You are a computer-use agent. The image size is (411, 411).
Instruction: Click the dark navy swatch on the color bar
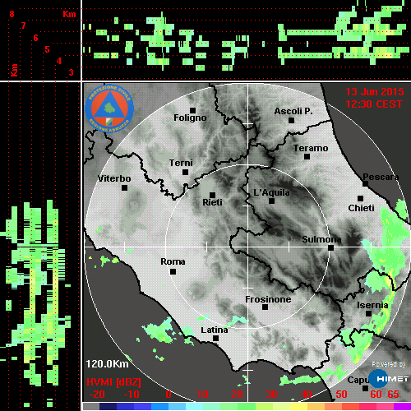pos(108,406)
